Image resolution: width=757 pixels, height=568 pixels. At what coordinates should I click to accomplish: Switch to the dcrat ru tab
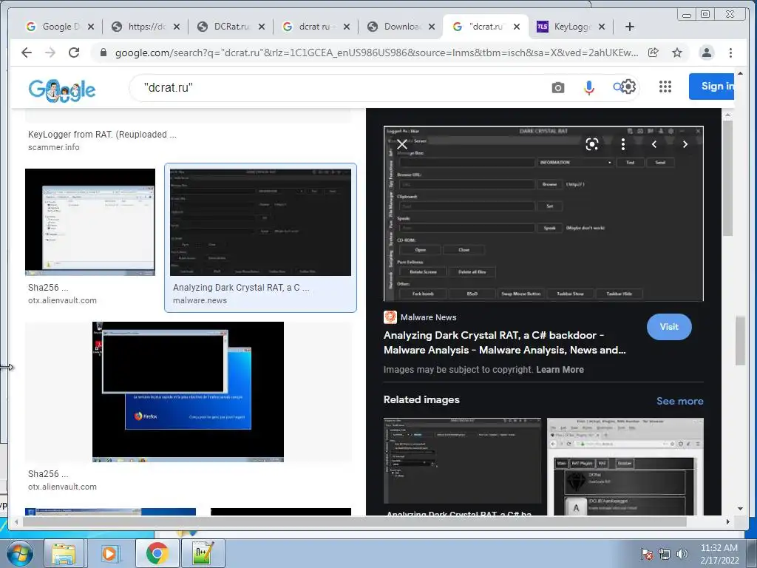(316, 27)
